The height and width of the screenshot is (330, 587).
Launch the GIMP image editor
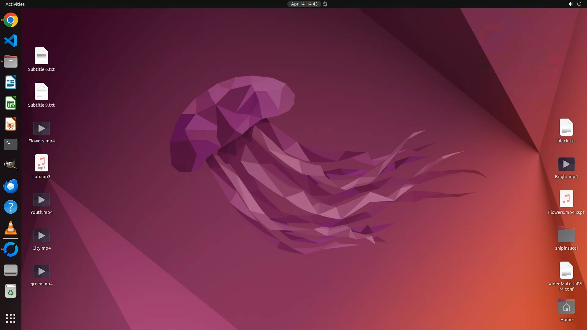tap(11, 165)
